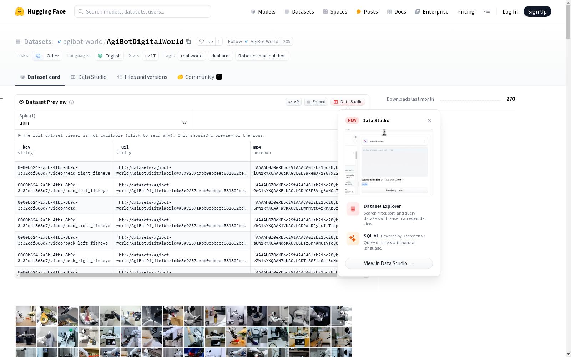Image resolution: width=571 pixels, height=357 pixels.
Task: Click the SQL AI sparkle icon
Action: point(353,238)
